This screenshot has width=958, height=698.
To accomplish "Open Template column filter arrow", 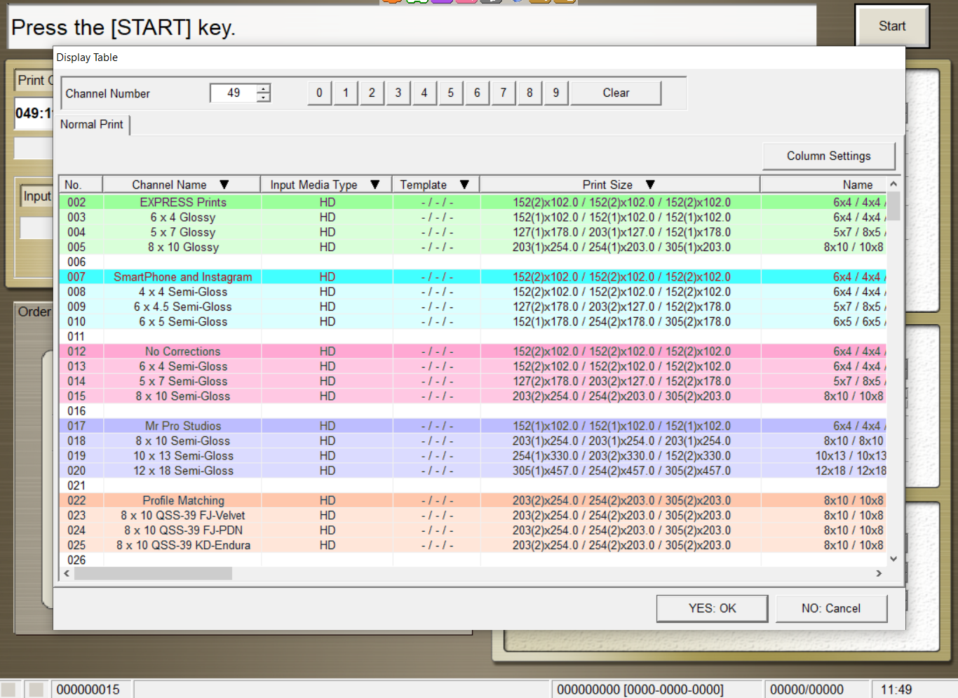I will coord(464,184).
